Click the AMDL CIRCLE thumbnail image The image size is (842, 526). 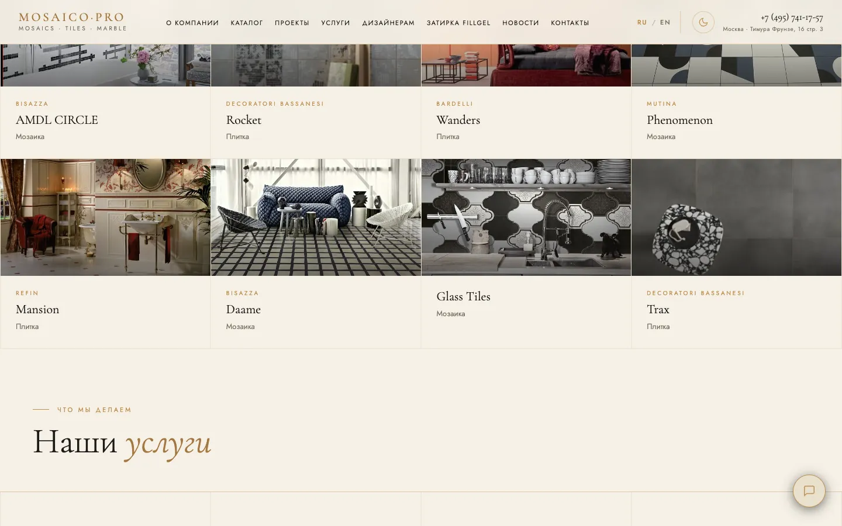pos(105,65)
